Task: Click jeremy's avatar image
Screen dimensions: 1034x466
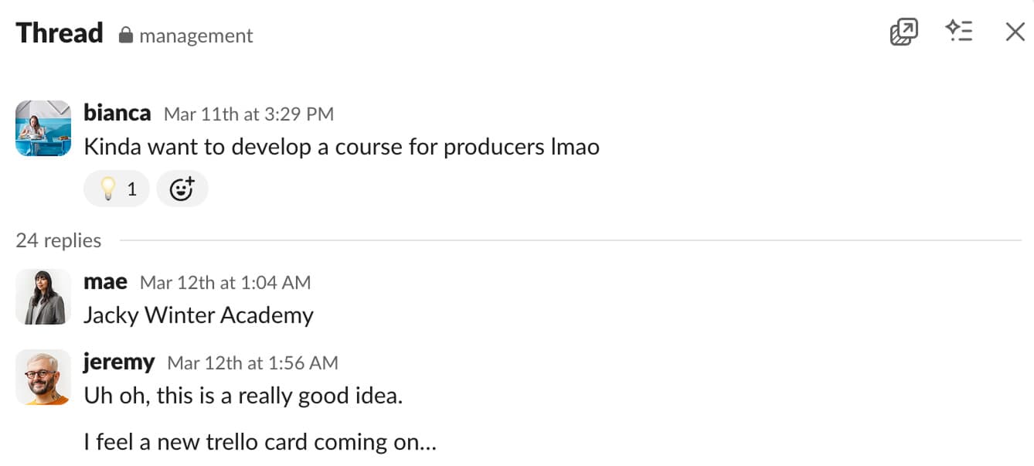Action: [x=43, y=379]
